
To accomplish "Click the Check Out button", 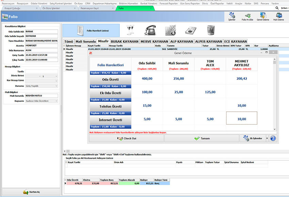I will click(x=126, y=138).
